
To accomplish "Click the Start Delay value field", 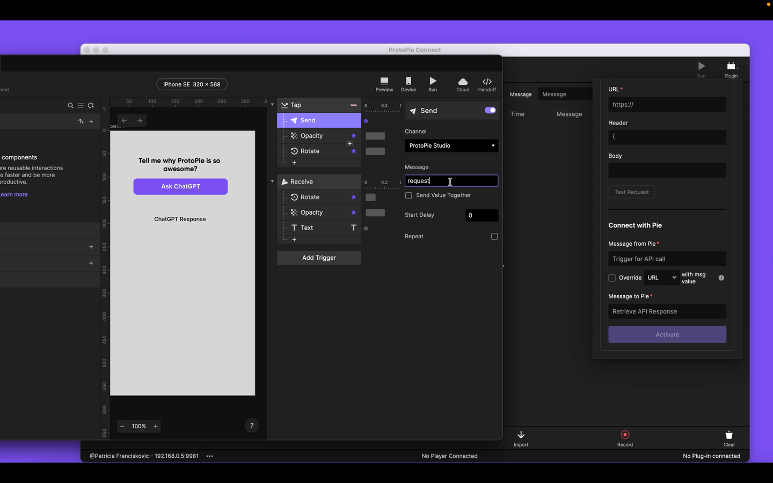I will pyautogui.click(x=482, y=216).
